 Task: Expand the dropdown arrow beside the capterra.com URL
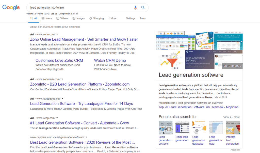[86, 137]
